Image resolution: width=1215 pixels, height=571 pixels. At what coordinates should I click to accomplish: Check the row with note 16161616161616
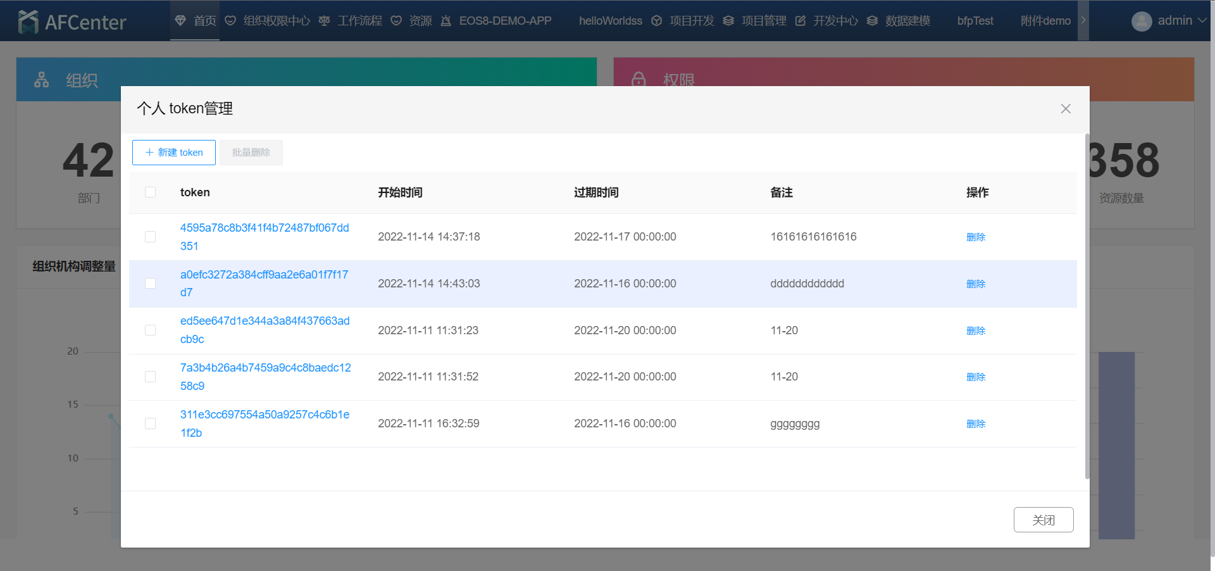(x=150, y=237)
